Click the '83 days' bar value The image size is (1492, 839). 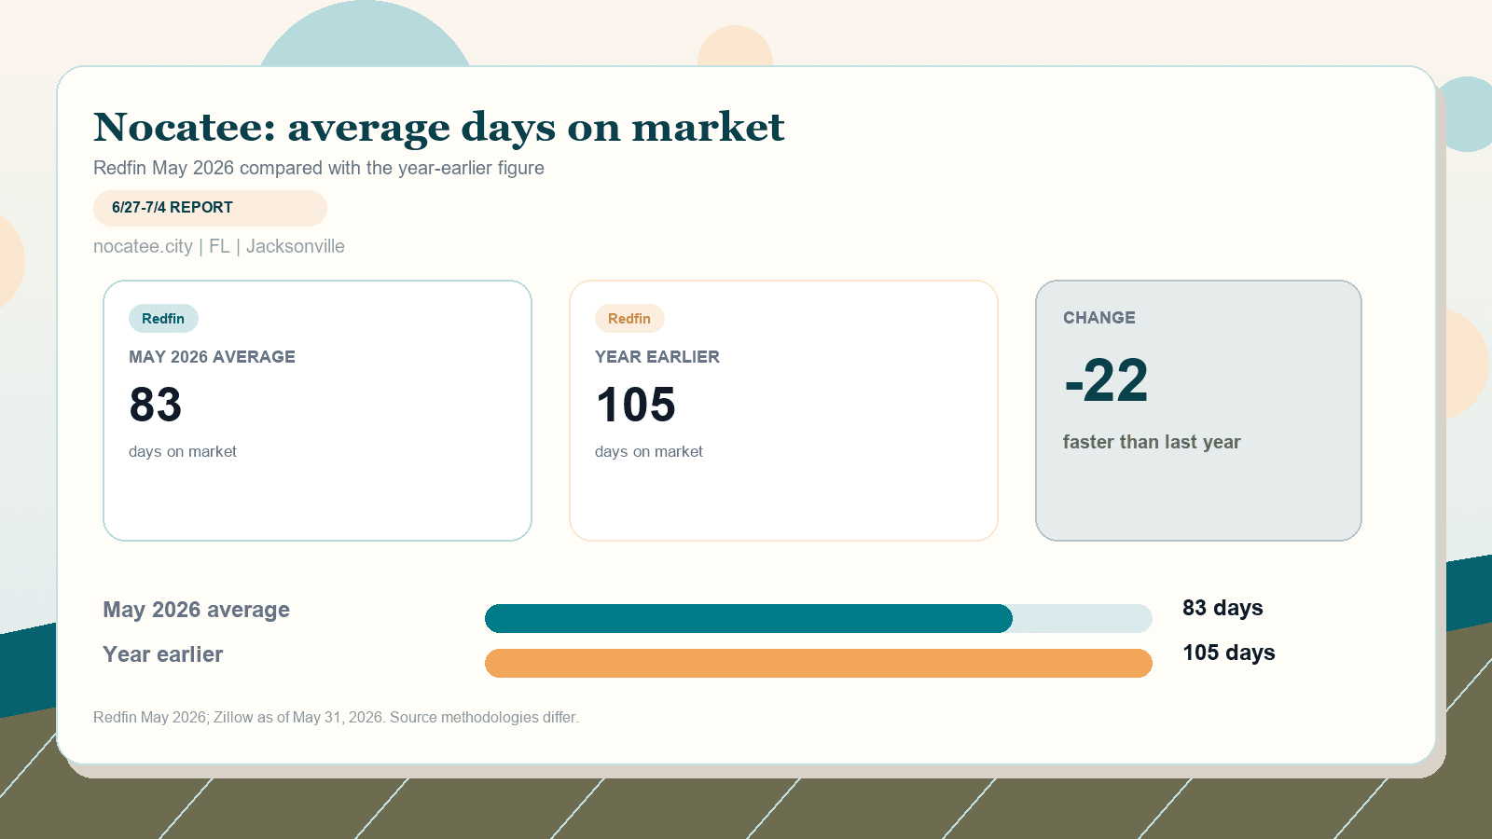pos(1223,608)
